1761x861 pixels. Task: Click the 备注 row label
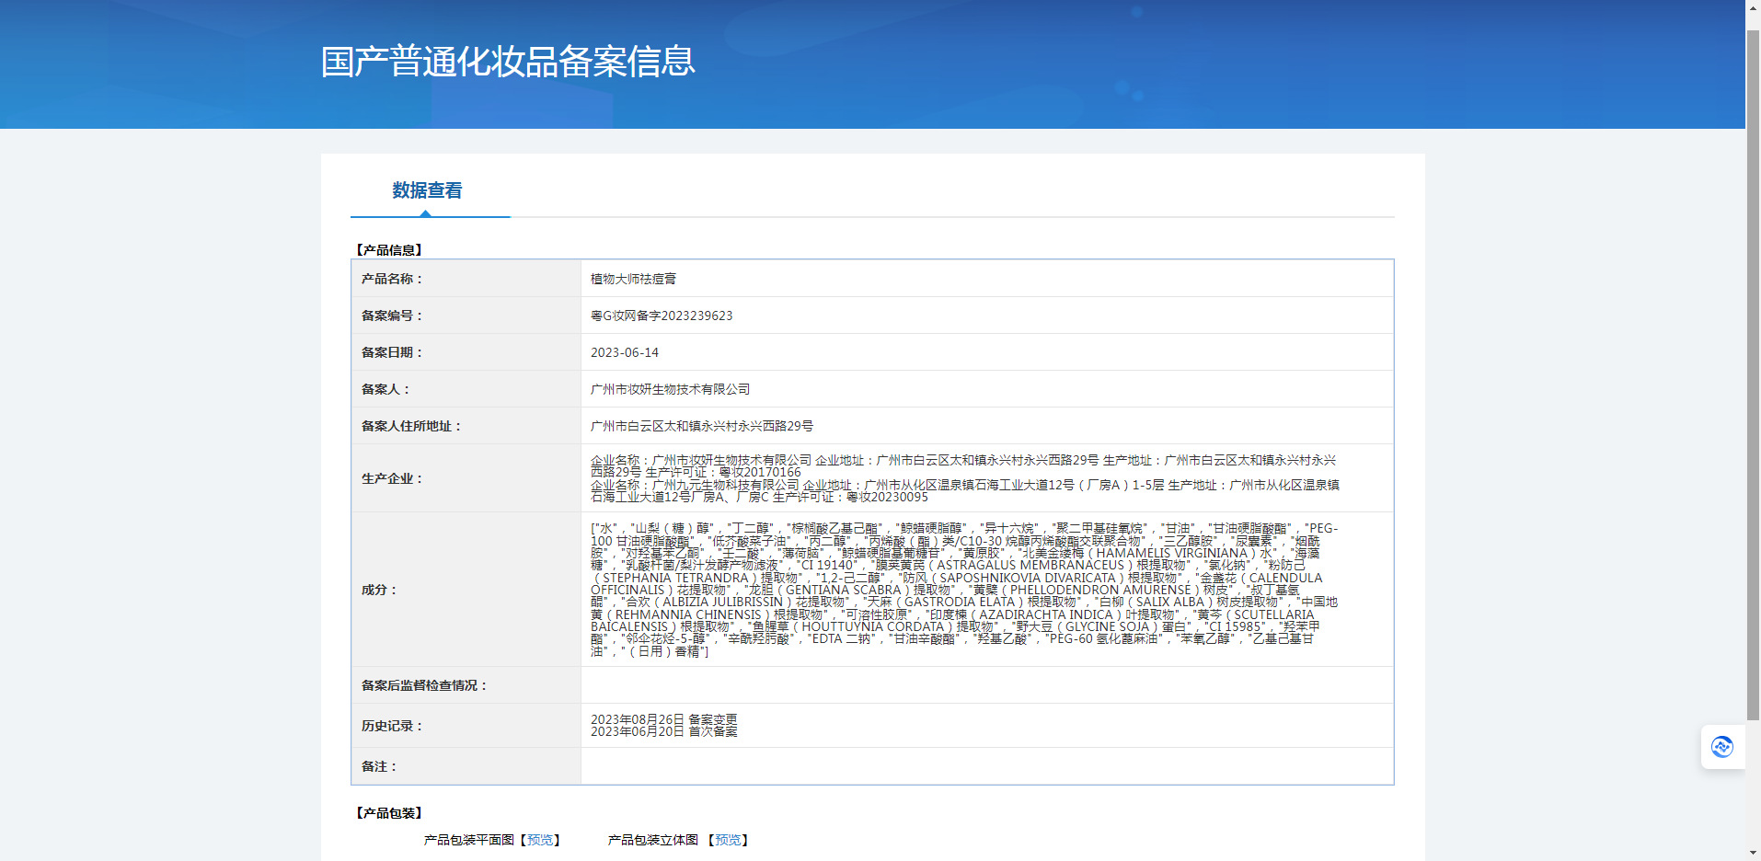(379, 766)
